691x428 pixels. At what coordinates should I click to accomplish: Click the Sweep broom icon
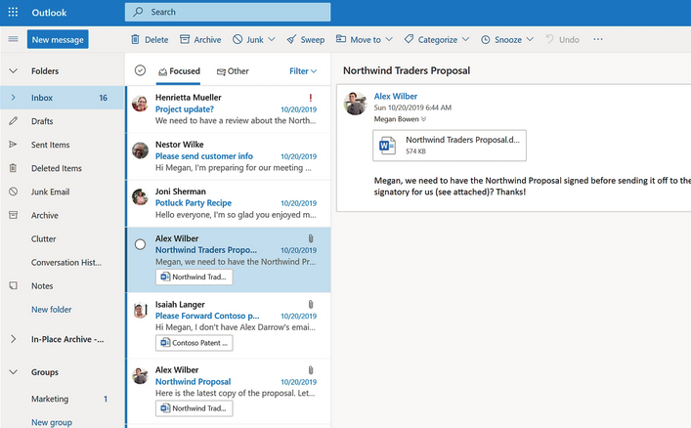coord(291,40)
